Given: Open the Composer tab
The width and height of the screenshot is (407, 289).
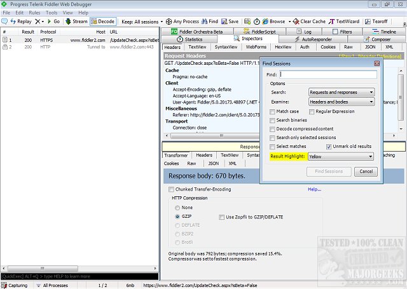Looking at the screenshot, I should click(377, 39).
